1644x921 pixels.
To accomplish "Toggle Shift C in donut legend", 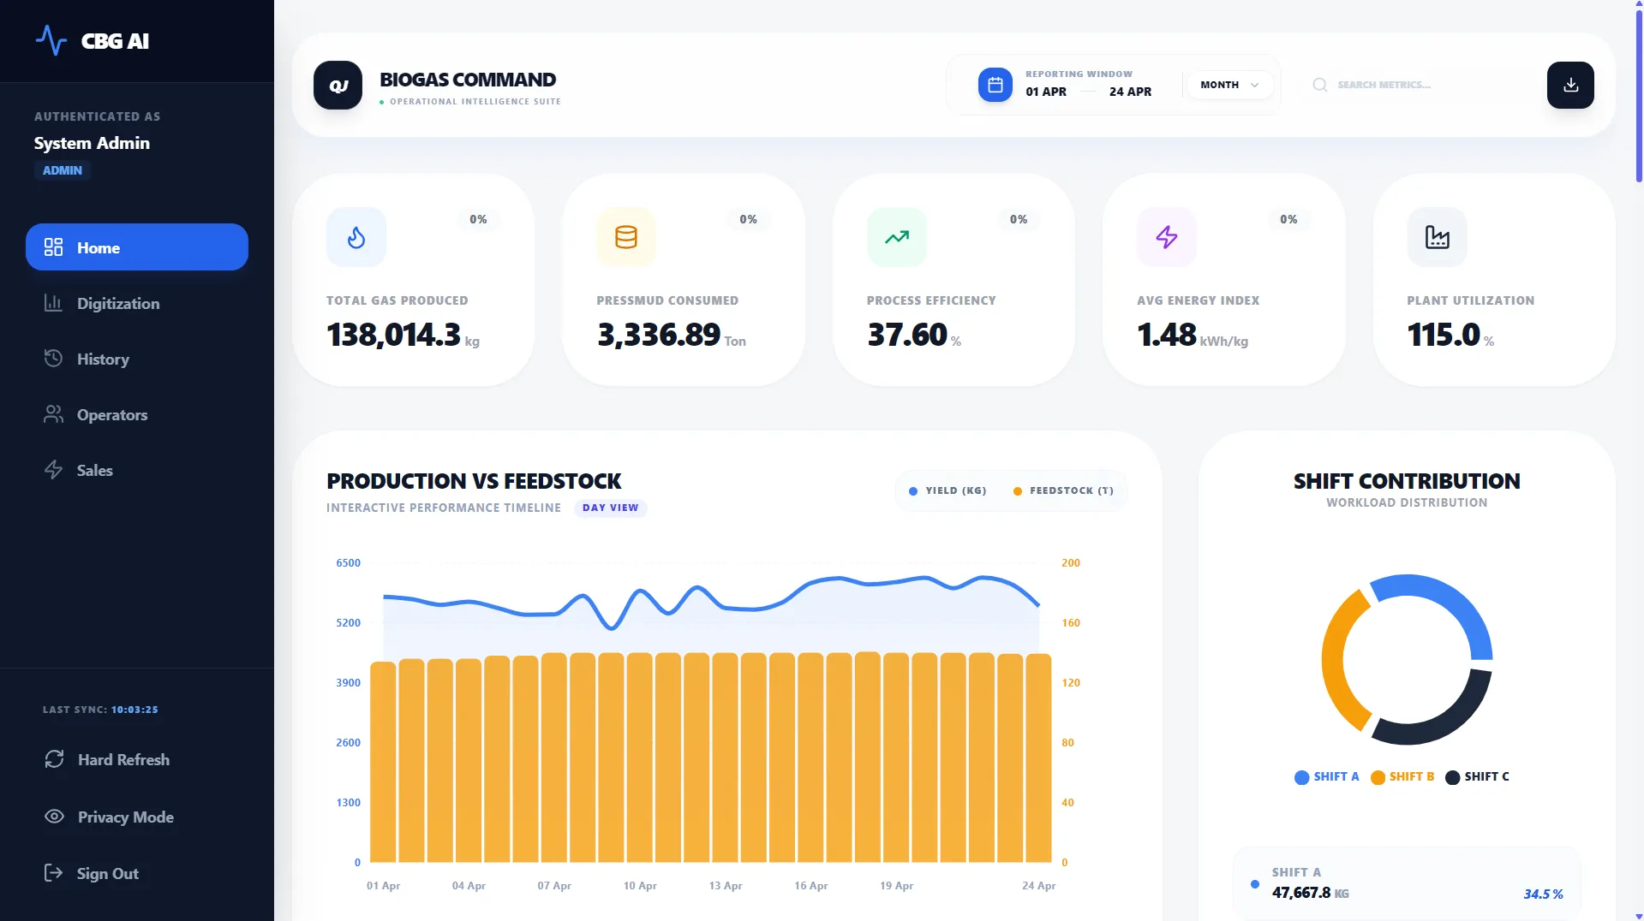I will (1477, 776).
